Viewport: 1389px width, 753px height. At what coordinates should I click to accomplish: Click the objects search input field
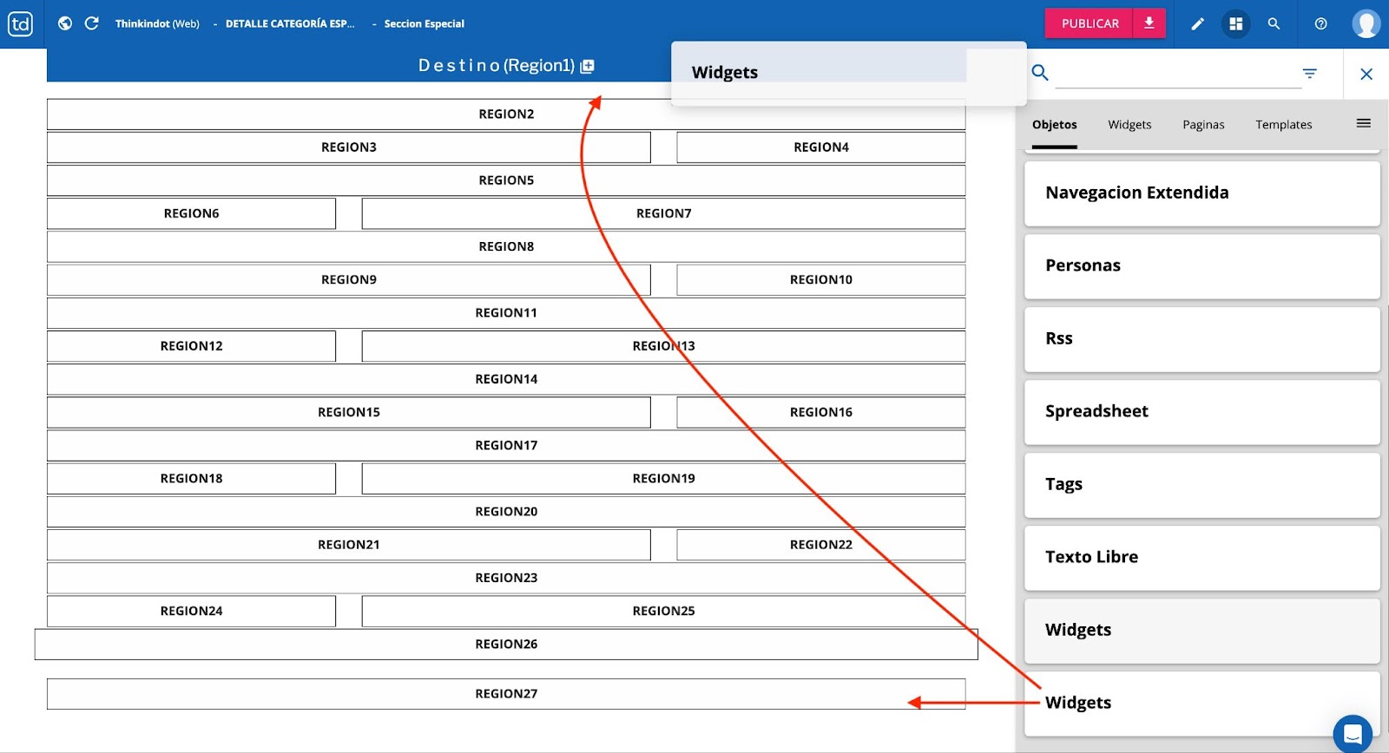coord(1177,74)
